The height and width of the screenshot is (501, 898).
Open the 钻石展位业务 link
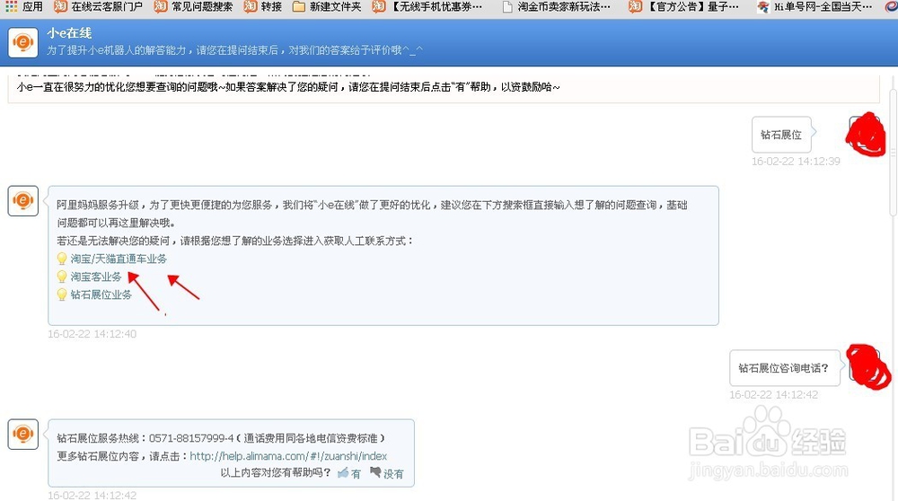coord(101,294)
